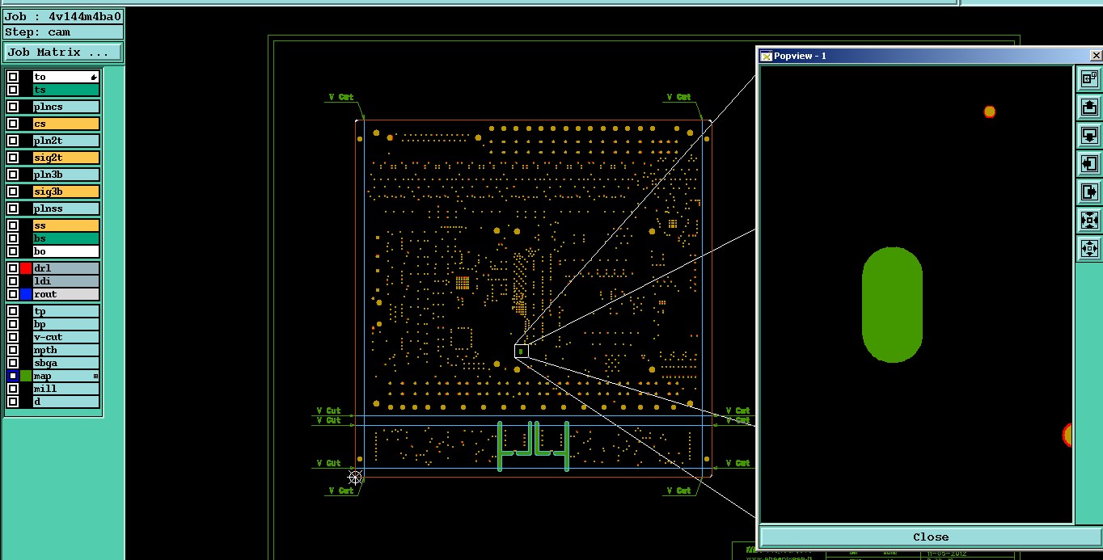Click the Job: 4v144m4ba0 label
Viewport: 1103px width, 560px height.
(x=63, y=16)
